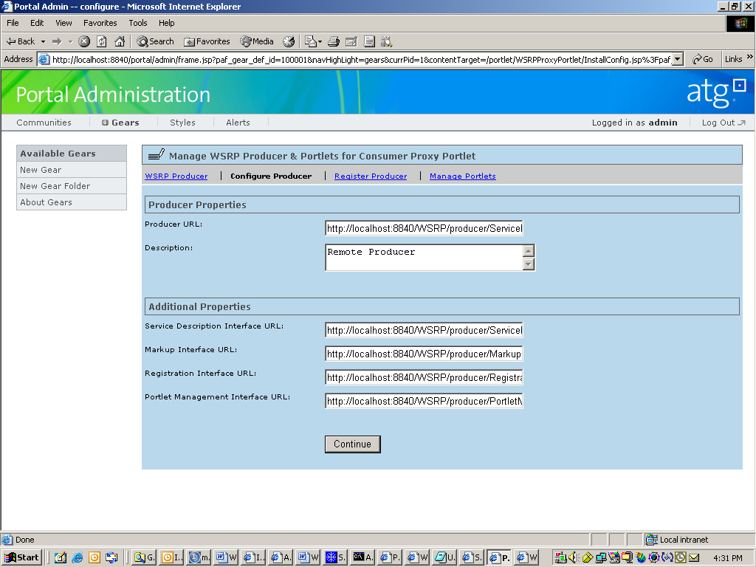Image resolution: width=756 pixels, height=567 pixels.
Task: Open the Help menu
Action: [x=166, y=23]
